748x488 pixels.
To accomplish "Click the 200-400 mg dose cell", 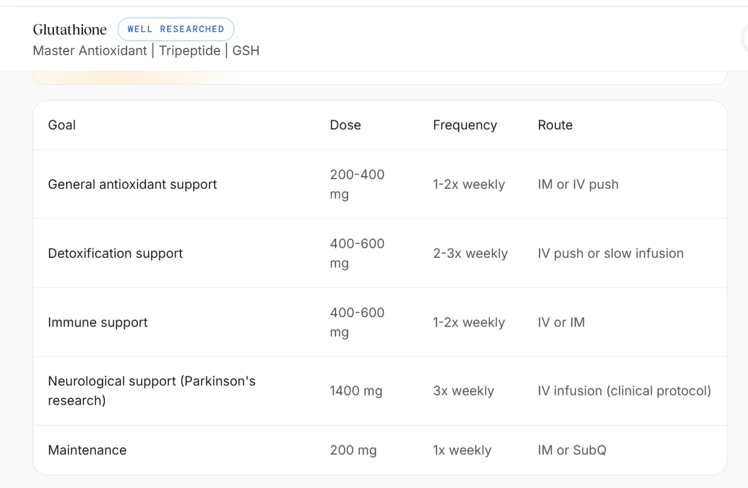I will click(357, 184).
